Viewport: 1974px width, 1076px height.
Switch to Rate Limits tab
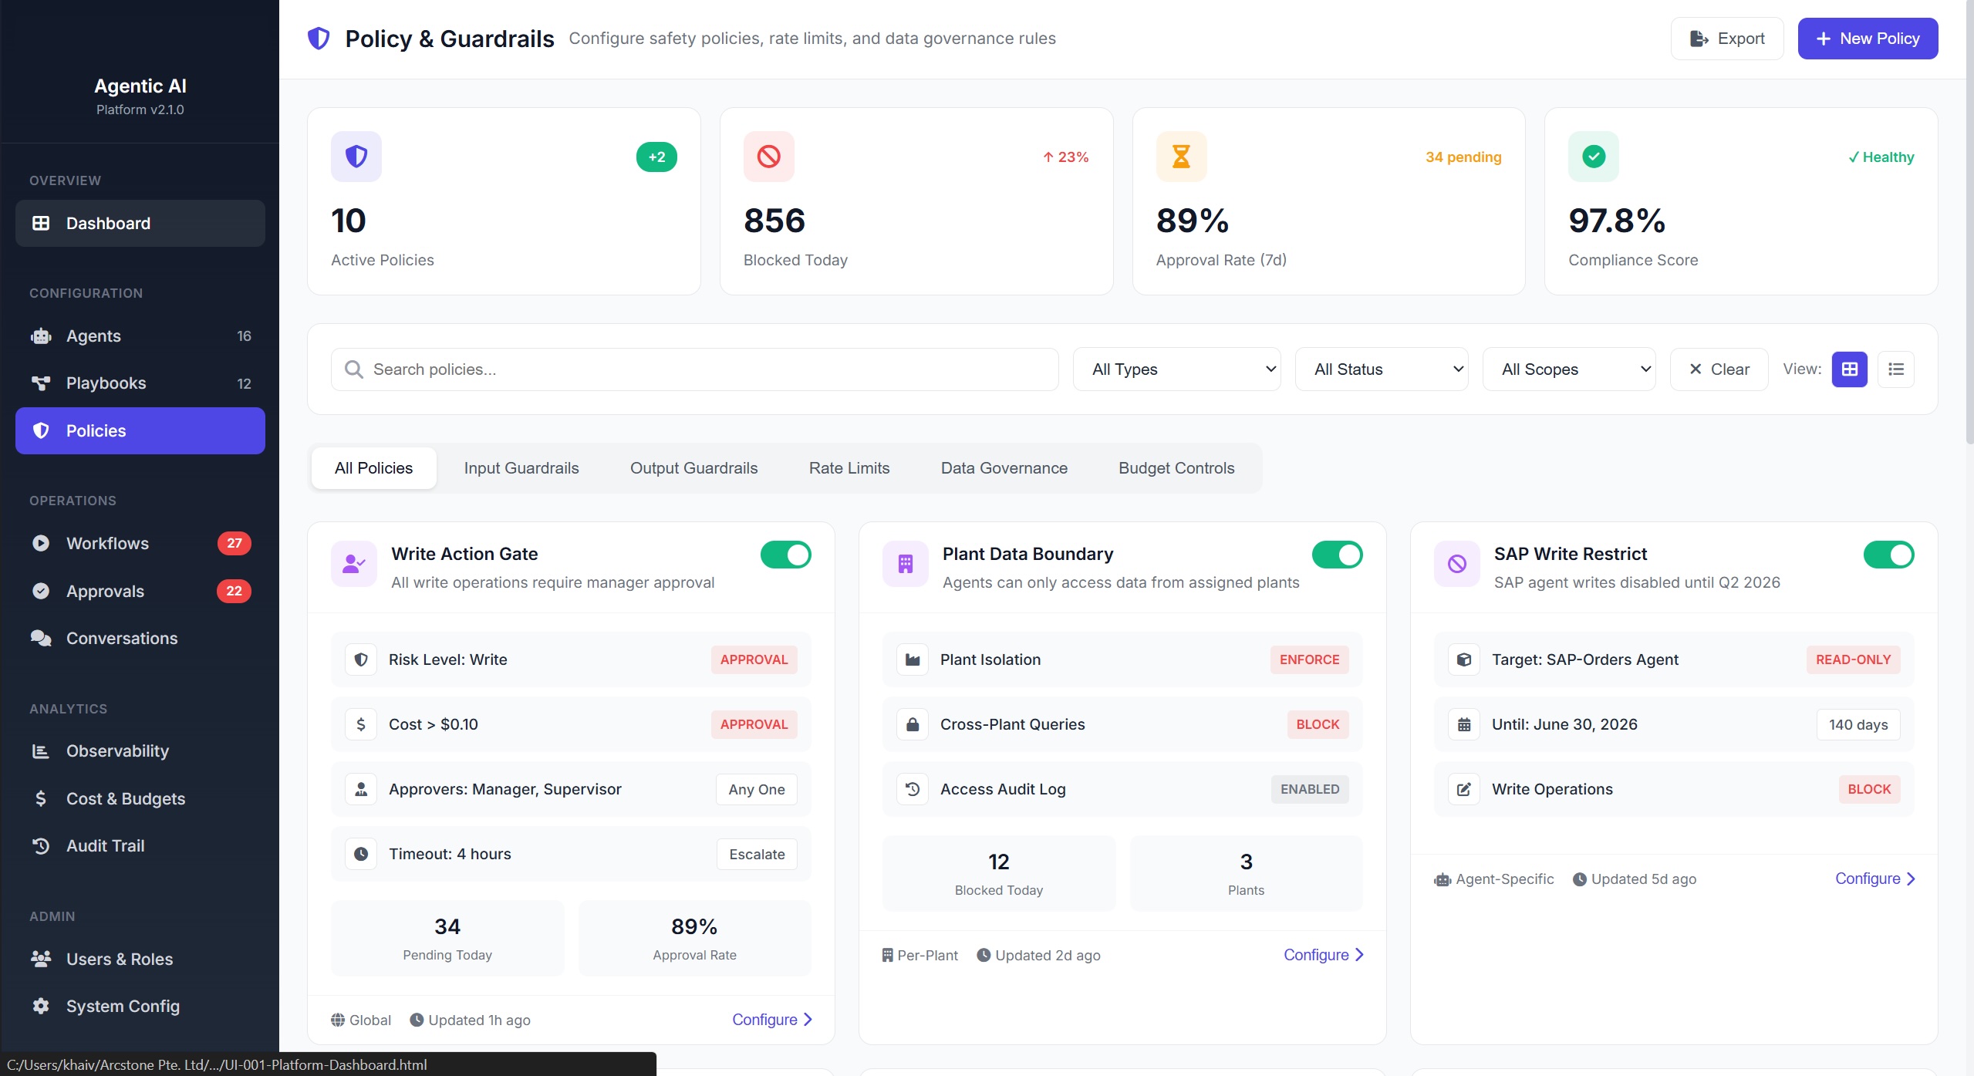[849, 468]
